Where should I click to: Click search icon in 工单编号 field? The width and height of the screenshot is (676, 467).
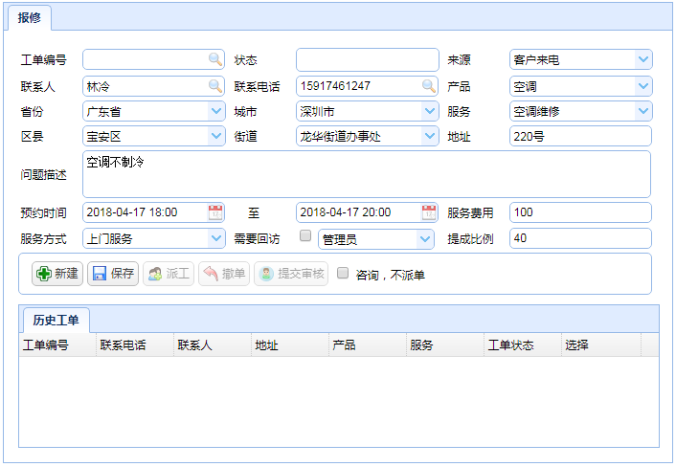(215, 59)
